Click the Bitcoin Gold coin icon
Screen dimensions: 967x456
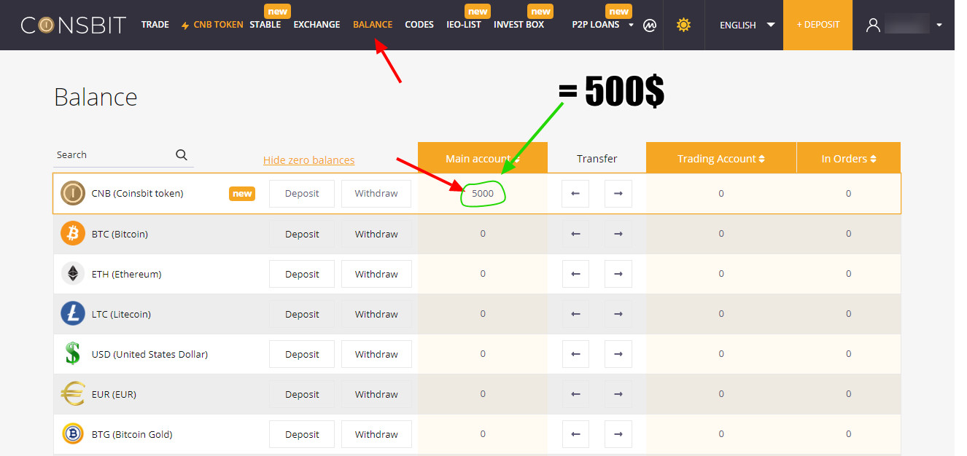click(73, 434)
